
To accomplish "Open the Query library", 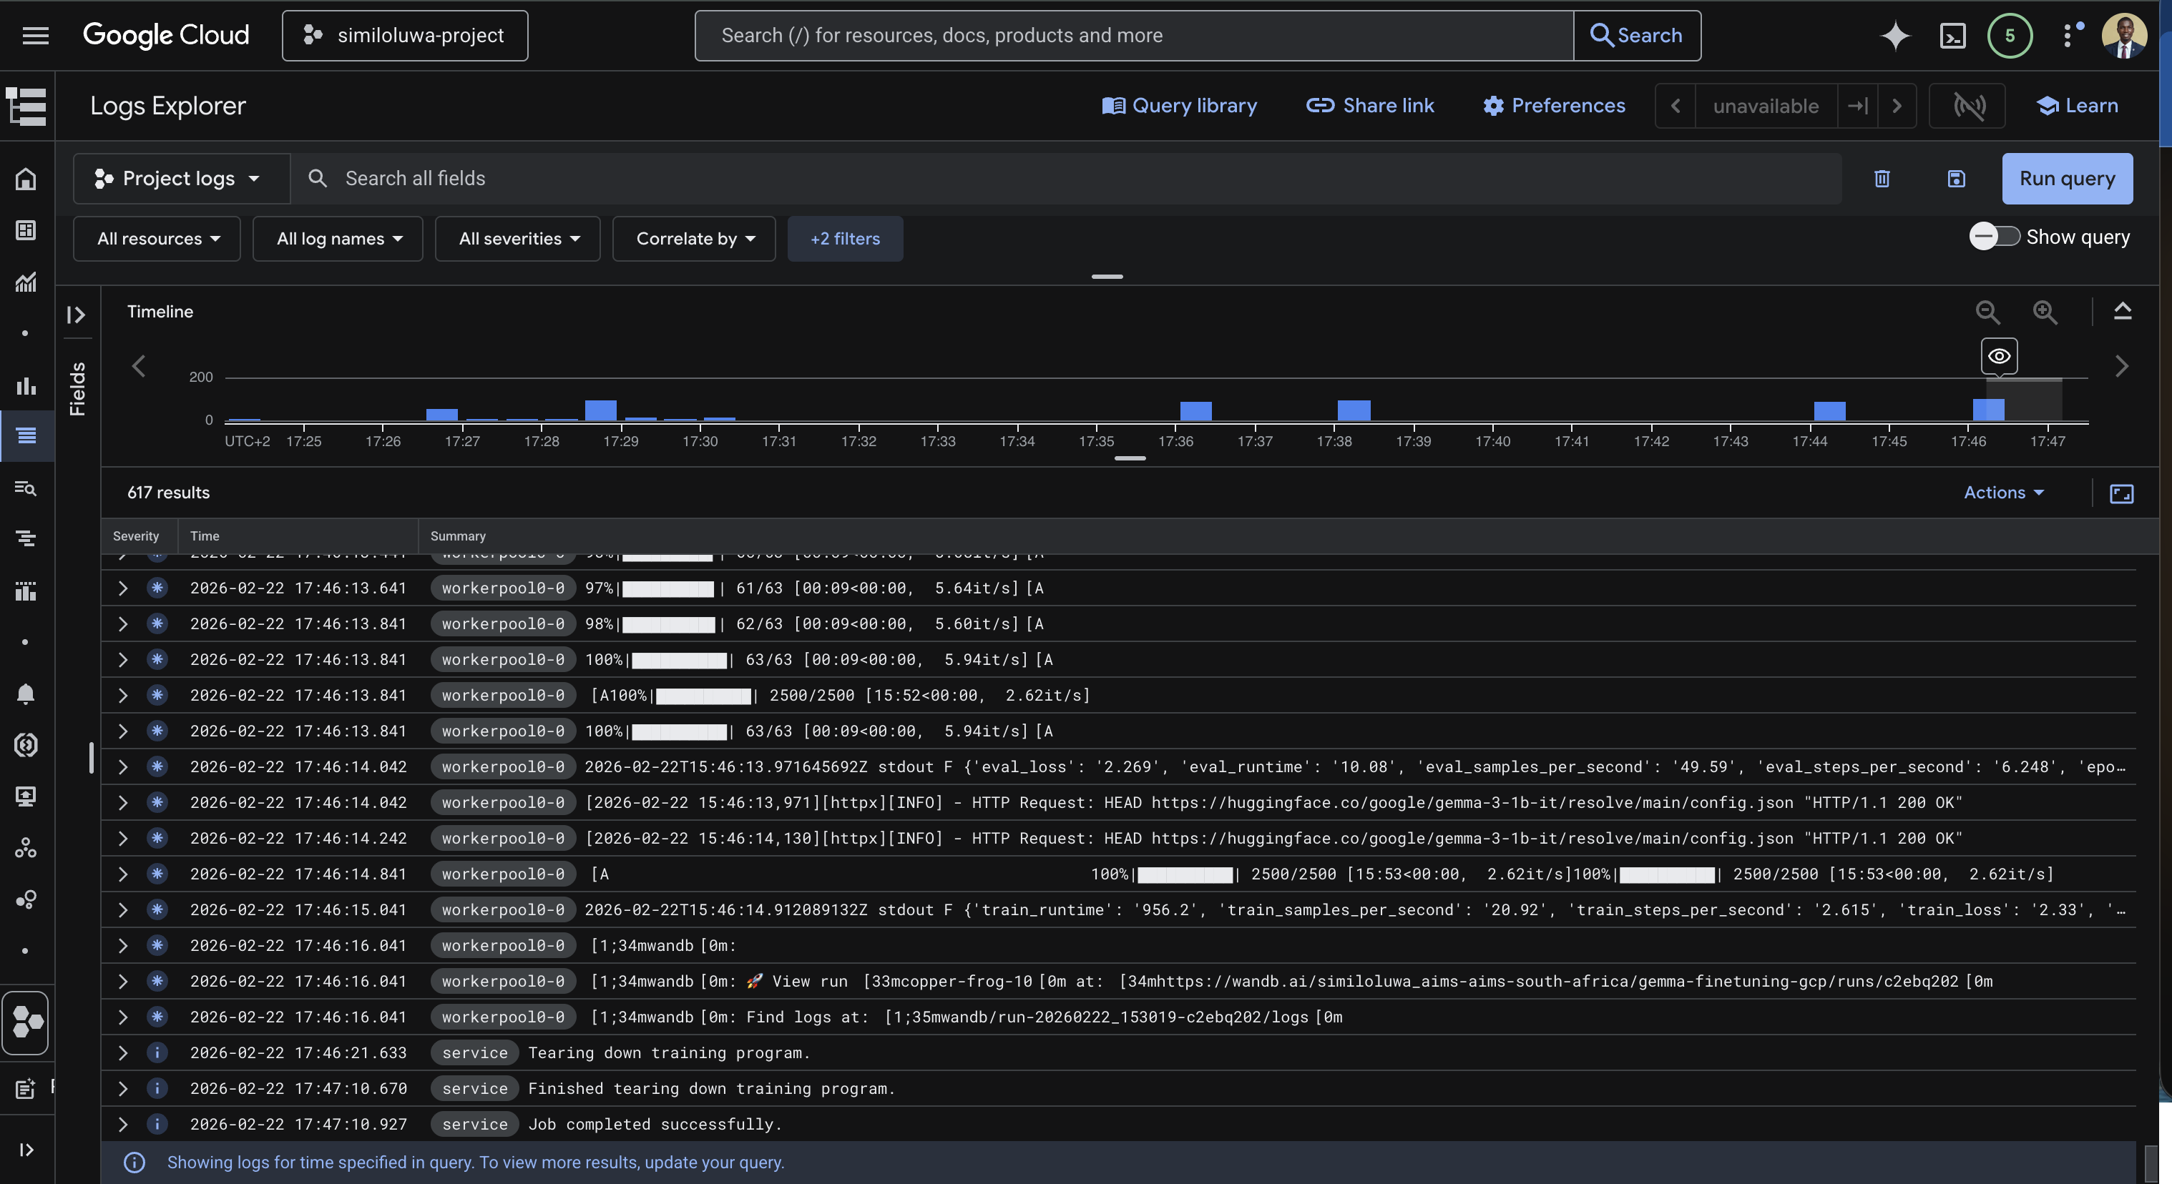I will pos(1180,105).
